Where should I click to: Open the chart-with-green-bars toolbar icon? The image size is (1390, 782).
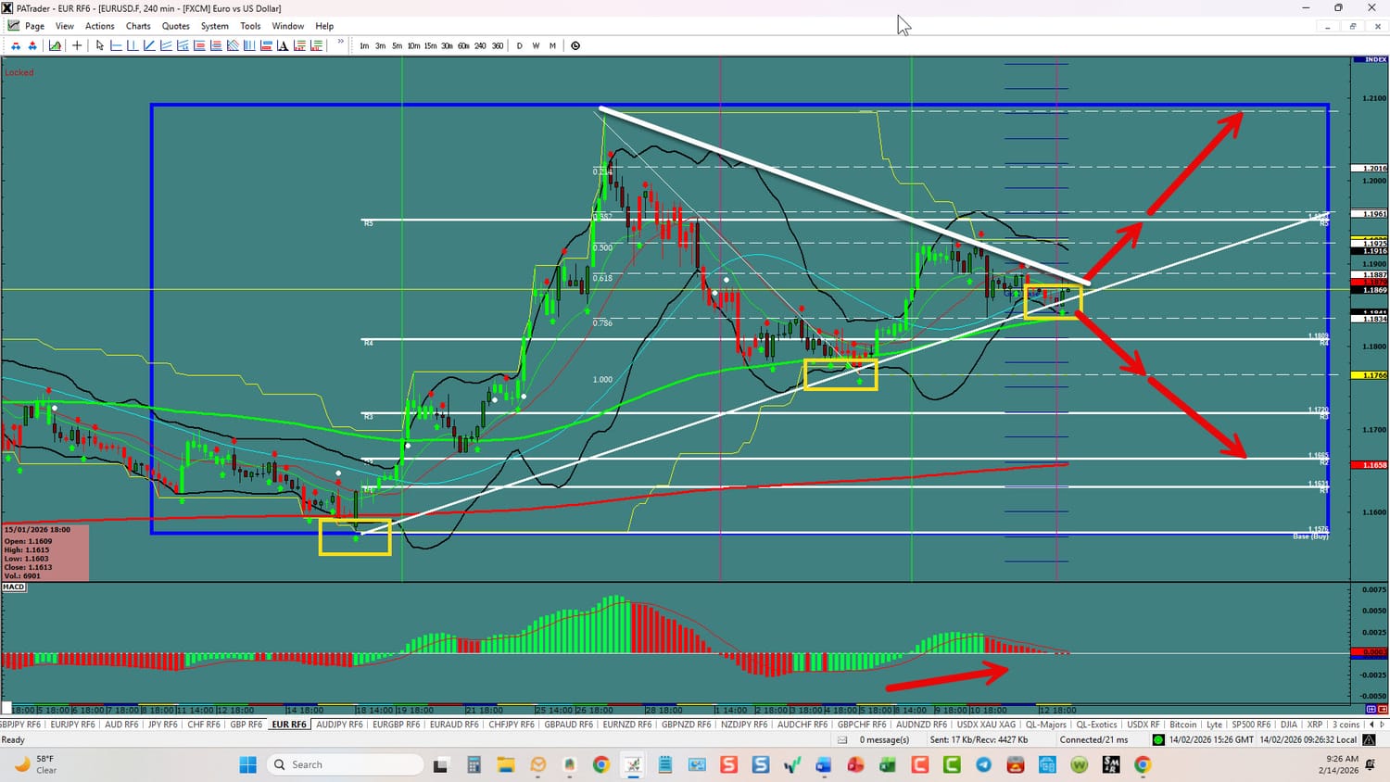tap(56, 45)
